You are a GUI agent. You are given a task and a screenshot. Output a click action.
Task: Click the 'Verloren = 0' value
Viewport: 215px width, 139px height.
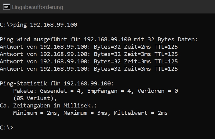pyautogui.click(x=158, y=91)
